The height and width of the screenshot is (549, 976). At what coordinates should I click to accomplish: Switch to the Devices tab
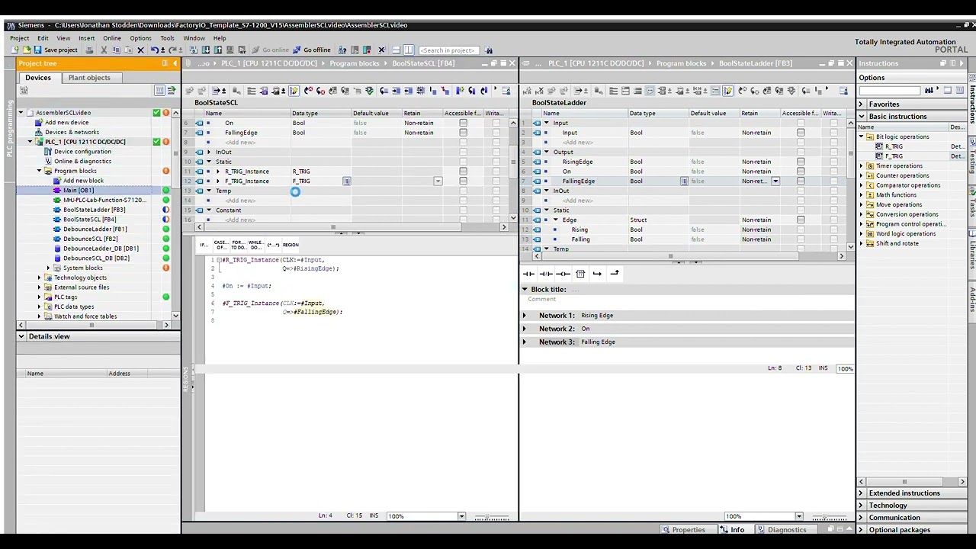pyautogui.click(x=38, y=78)
